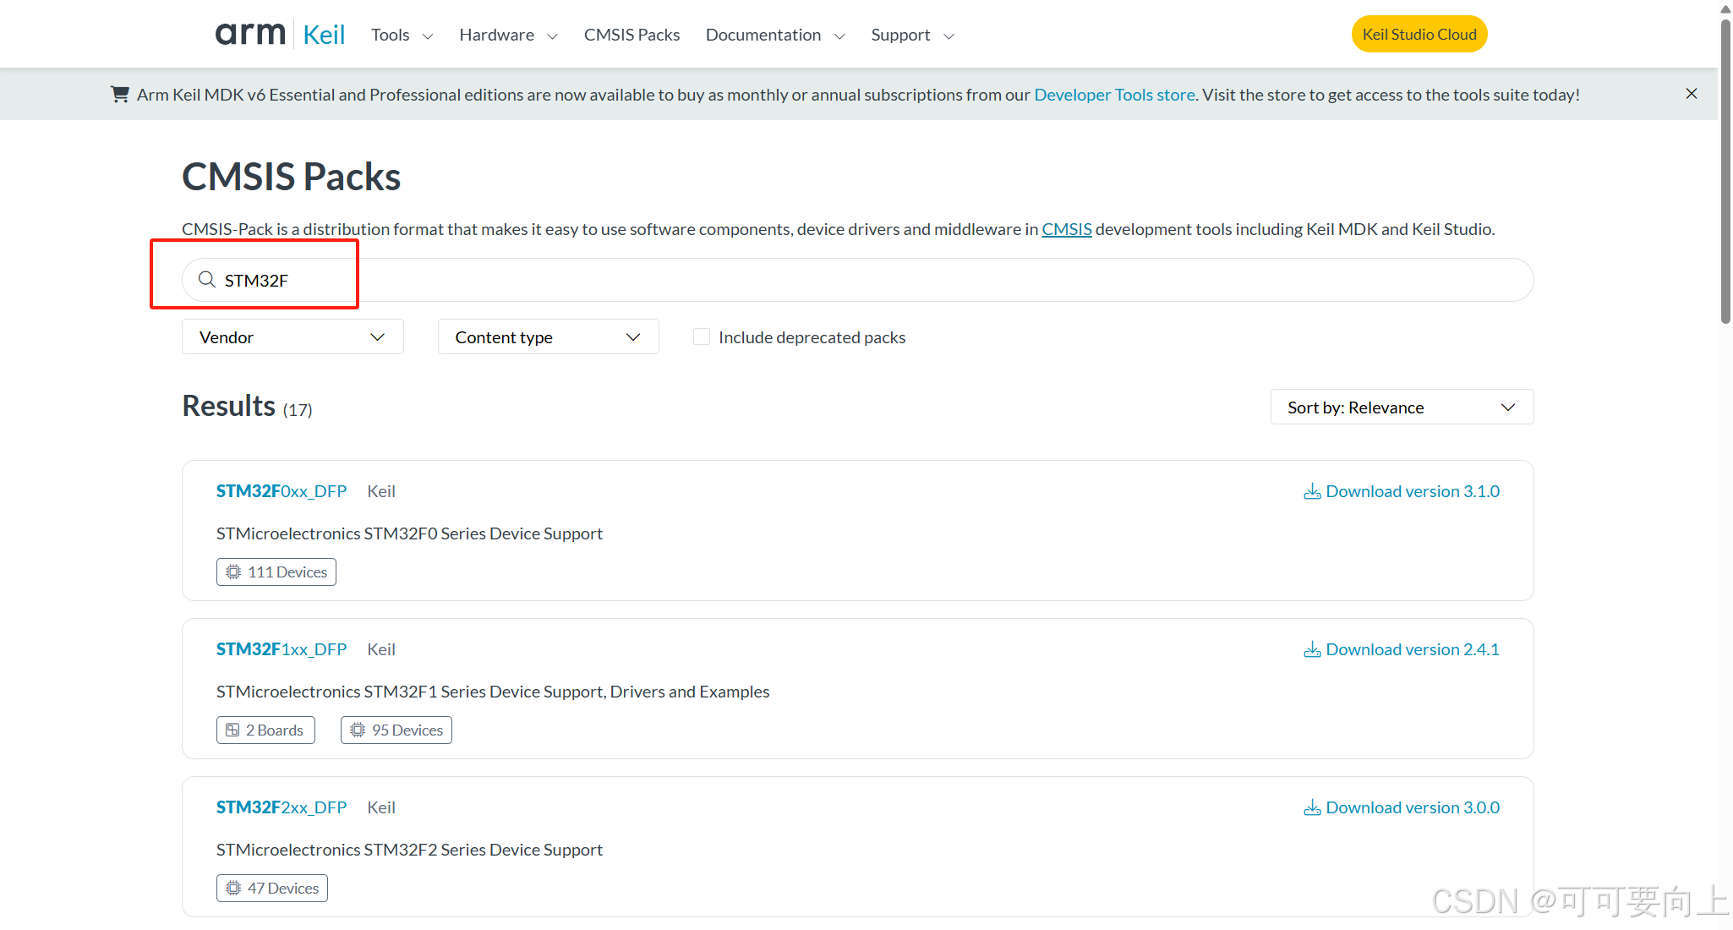Click the scrollbar up arrow
Image resolution: width=1733 pixels, height=930 pixels.
coord(1725,8)
